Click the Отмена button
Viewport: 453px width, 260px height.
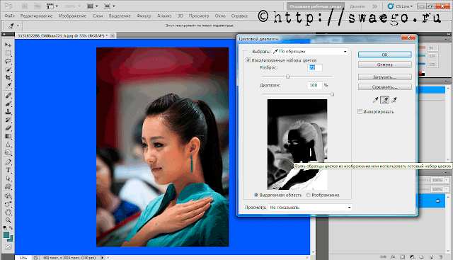tap(384, 64)
